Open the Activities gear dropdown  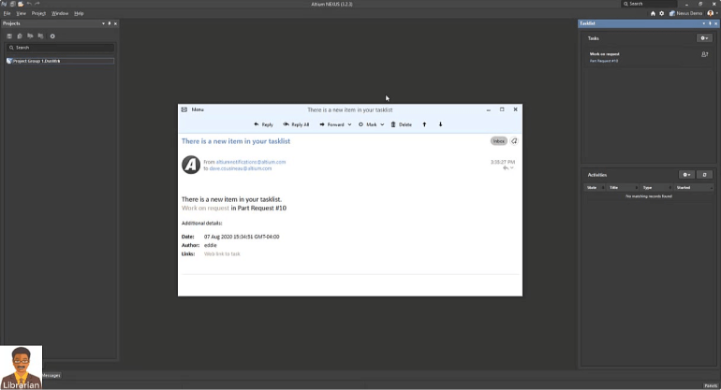[686, 175]
